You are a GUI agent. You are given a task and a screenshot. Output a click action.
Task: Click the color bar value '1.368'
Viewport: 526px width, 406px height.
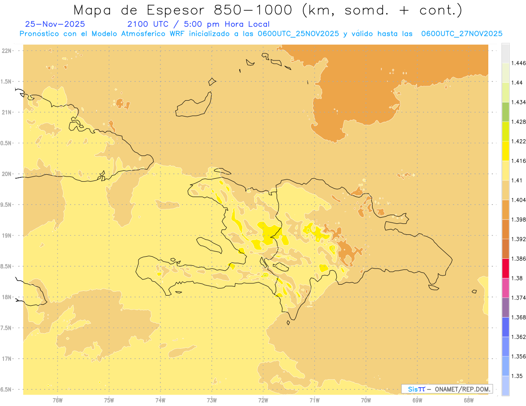pyautogui.click(x=519, y=317)
